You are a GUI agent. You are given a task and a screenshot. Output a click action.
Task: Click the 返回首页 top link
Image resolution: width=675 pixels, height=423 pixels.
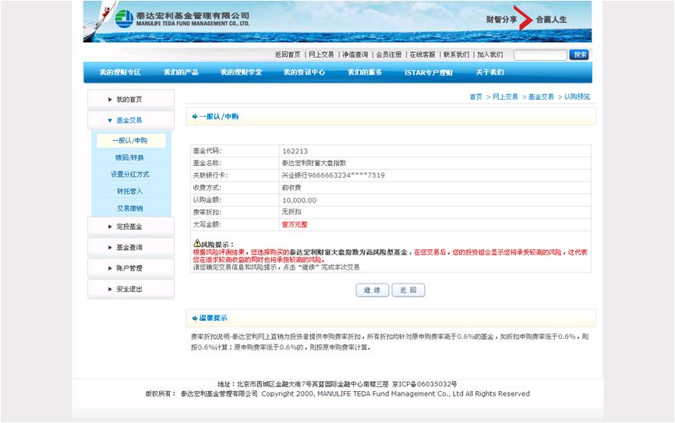tap(288, 55)
